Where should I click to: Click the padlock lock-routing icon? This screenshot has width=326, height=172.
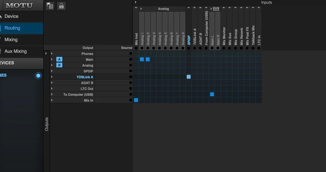click(x=61, y=6)
